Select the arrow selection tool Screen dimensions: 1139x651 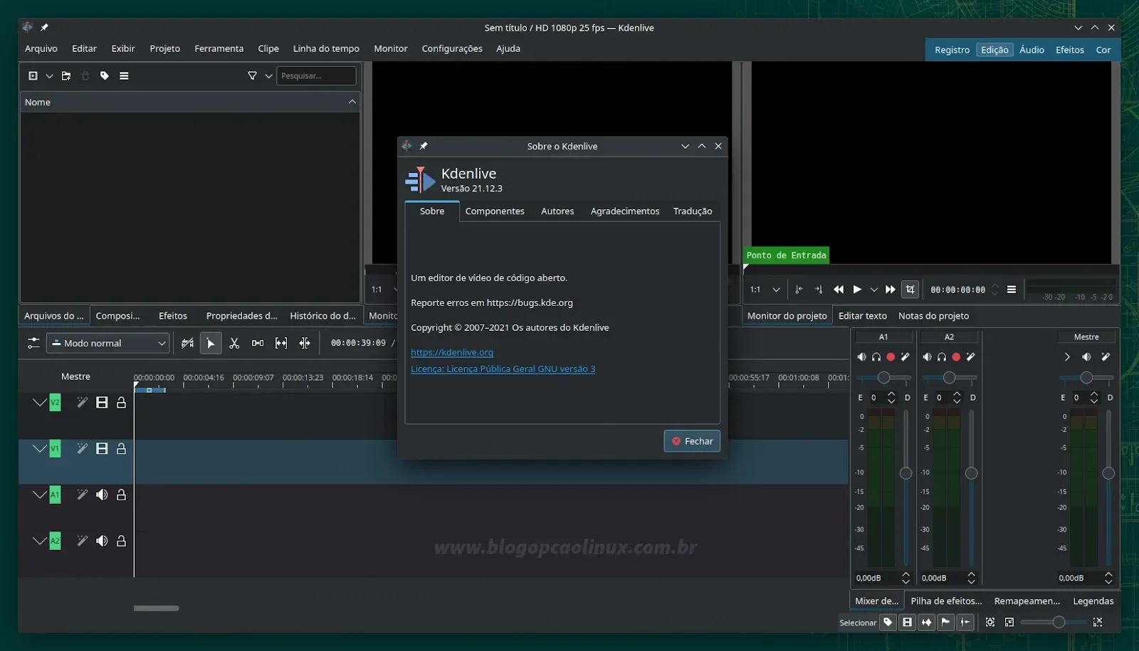[x=211, y=343]
